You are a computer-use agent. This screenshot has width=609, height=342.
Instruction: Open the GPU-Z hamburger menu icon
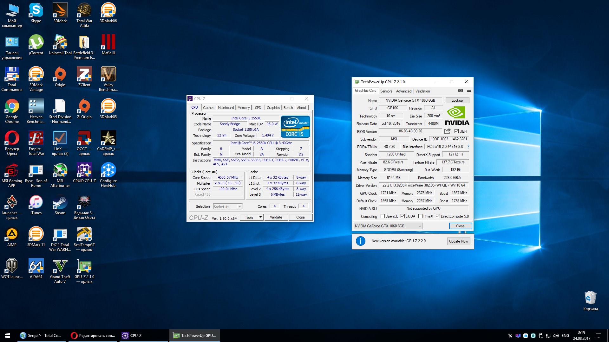(x=469, y=91)
